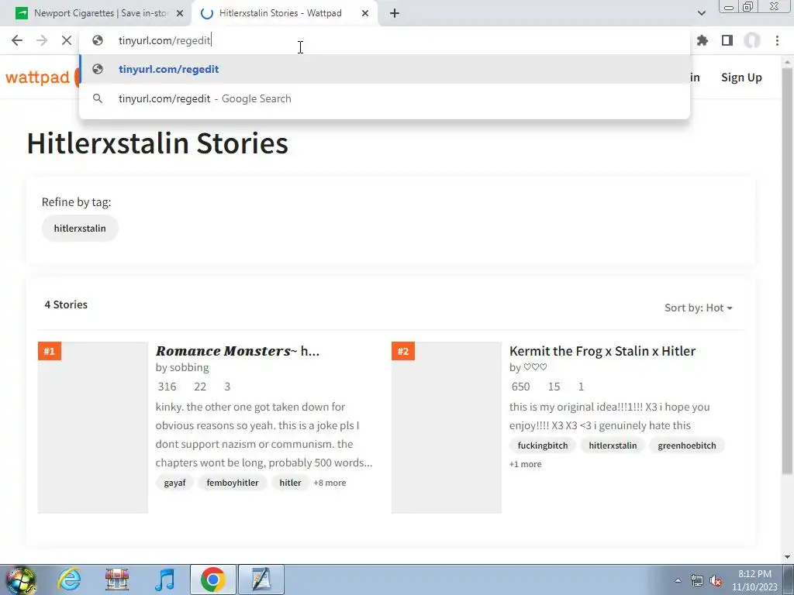Click the browser forward arrow
This screenshot has height=595, width=794.
tap(42, 40)
